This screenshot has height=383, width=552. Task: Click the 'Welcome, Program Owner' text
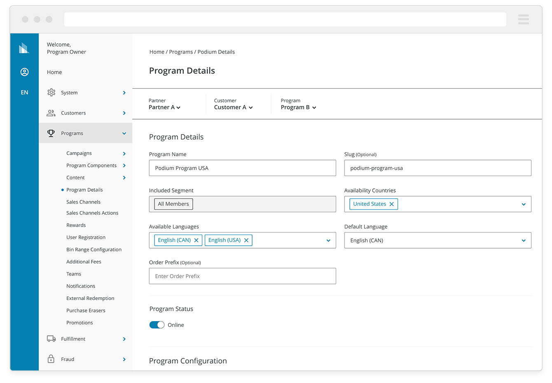point(66,48)
